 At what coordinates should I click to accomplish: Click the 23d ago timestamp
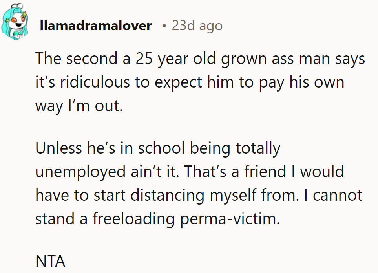click(197, 26)
